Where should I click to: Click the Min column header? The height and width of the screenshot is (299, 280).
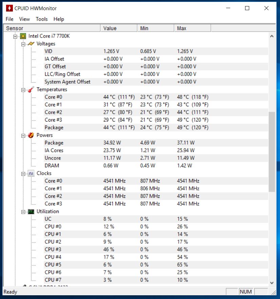[x=155, y=28]
